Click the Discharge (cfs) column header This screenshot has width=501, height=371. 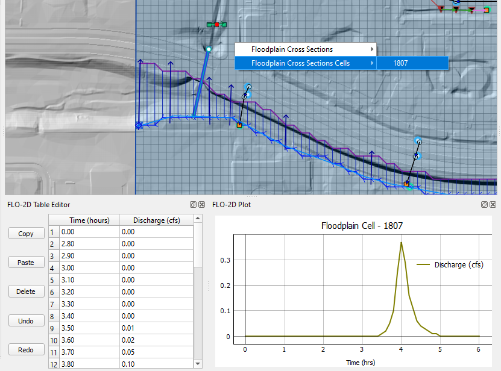point(156,220)
